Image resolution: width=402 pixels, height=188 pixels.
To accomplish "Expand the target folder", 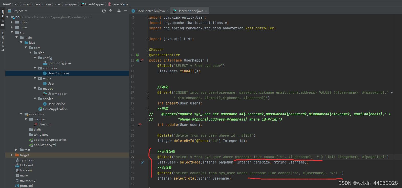I will [x=12, y=155].
